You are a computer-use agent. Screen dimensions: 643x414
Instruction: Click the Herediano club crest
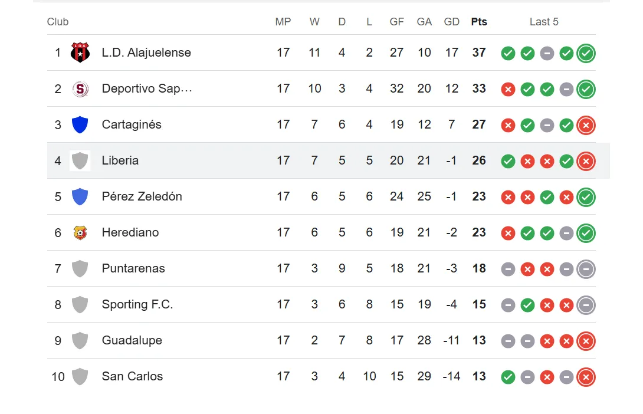pyautogui.click(x=80, y=232)
